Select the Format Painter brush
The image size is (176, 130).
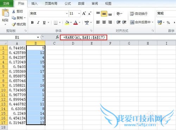tap(14, 24)
